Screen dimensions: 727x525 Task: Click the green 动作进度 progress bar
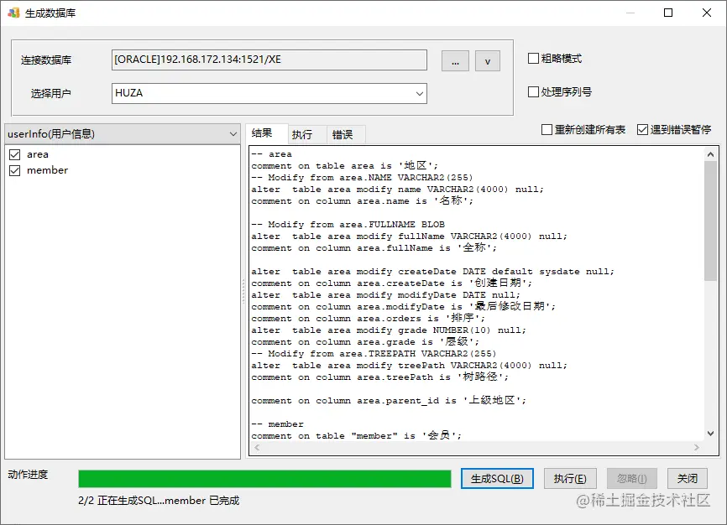[x=264, y=479]
